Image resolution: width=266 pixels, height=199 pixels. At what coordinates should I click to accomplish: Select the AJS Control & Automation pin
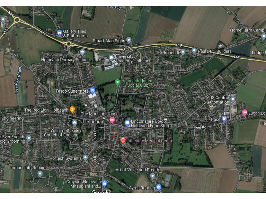tap(233, 99)
